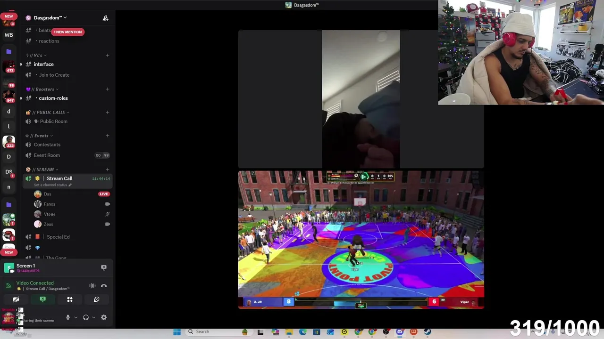Open the DS server icon
Screen dimensions: 604x339
pyautogui.click(x=8, y=172)
